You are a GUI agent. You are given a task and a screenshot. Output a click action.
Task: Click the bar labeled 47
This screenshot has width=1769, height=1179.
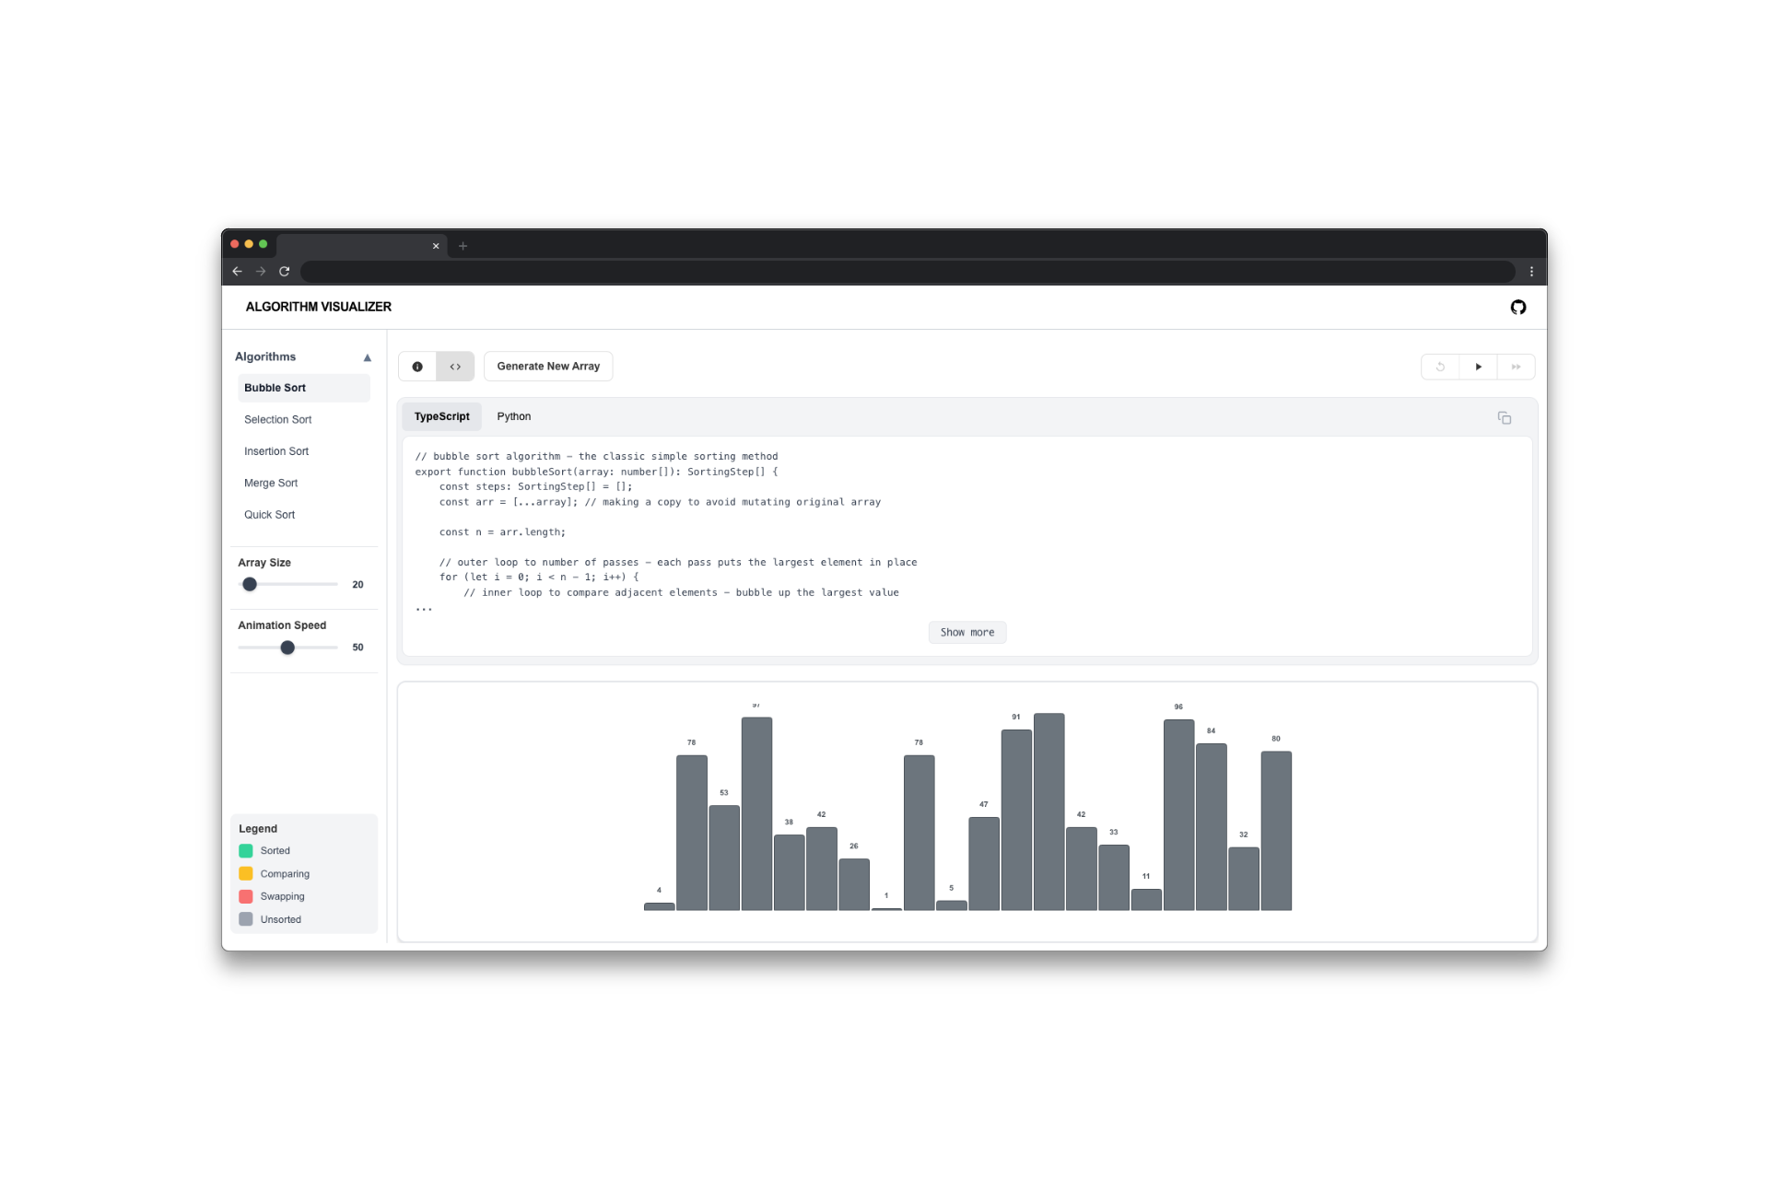[984, 864]
